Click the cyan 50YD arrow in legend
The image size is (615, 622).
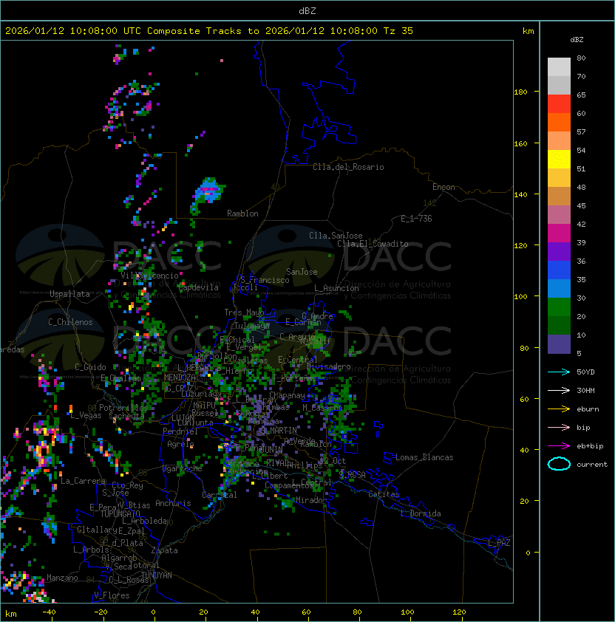tap(559, 372)
